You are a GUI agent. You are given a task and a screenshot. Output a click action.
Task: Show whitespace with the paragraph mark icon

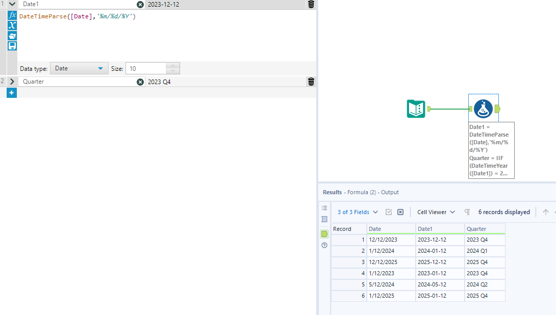(x=467, y=212)
